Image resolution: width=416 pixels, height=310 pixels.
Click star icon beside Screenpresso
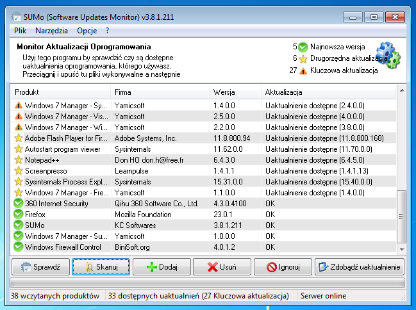[19, 171]
